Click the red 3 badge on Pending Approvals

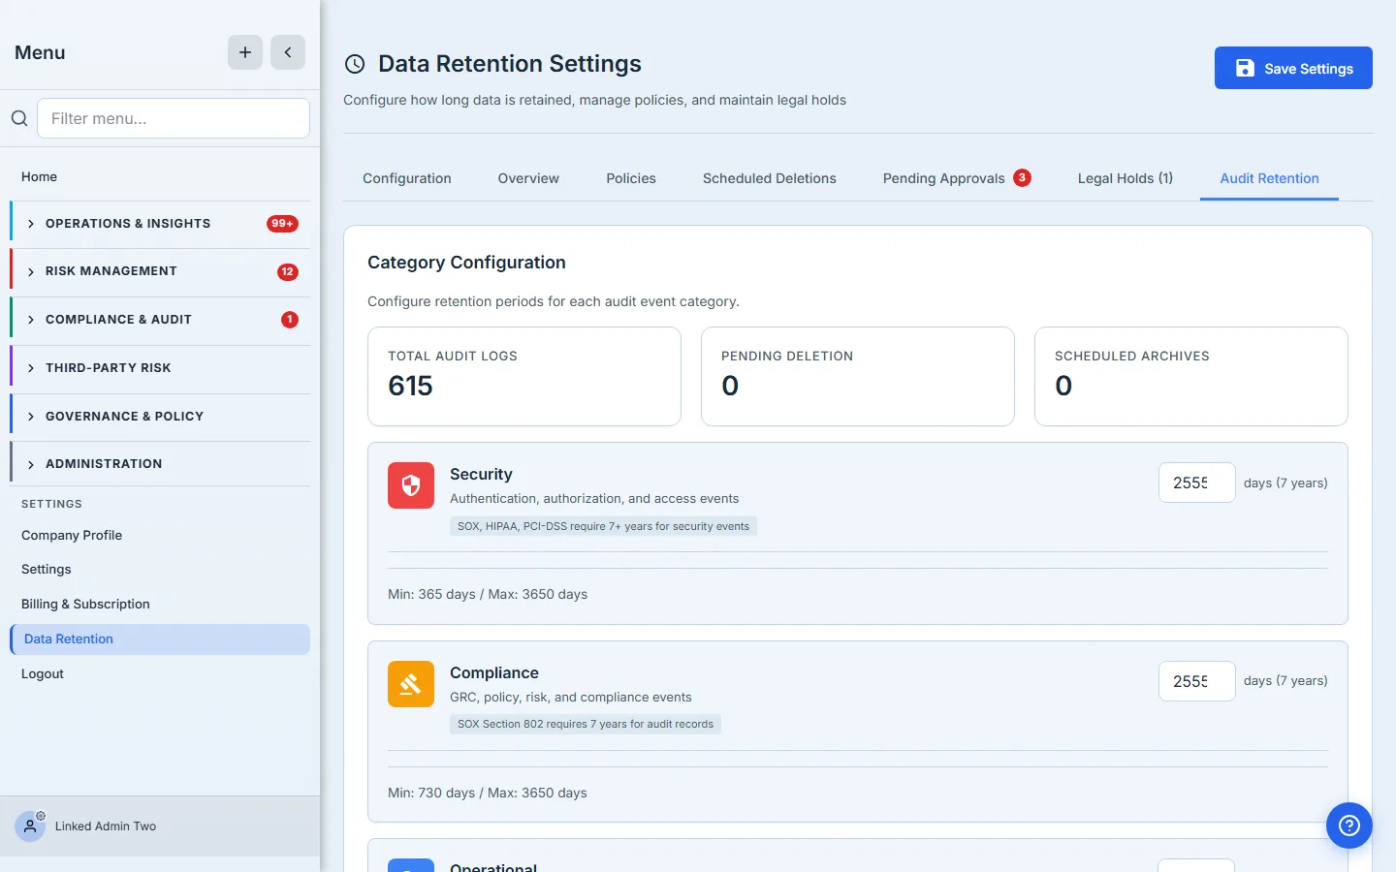click(x=1022, y=177)
